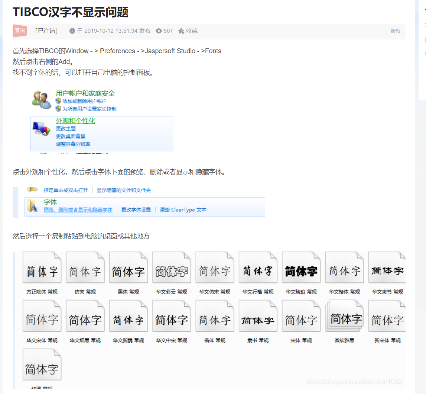Select the 方正姚体 常规 font file icon
The width and height of the screenshot is (426, 394).
pos(42,268)
